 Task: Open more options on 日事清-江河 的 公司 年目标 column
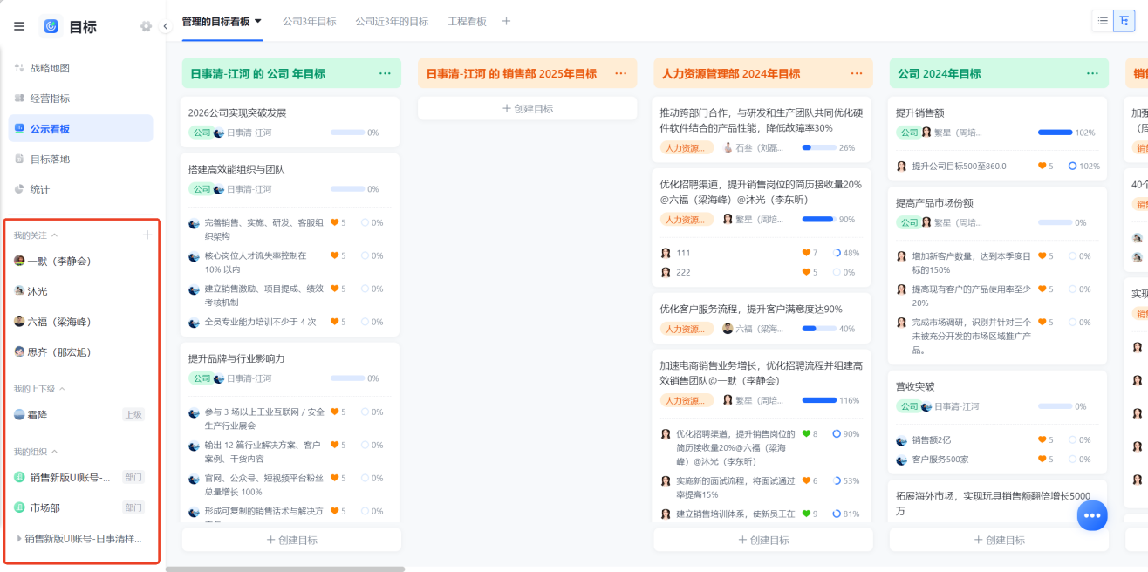pyautogui.click(x=385, y=73)
